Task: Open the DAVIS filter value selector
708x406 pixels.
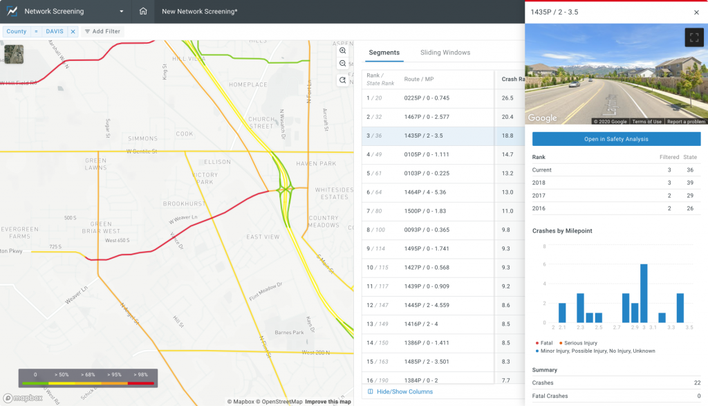Action: tap(54, 32)
